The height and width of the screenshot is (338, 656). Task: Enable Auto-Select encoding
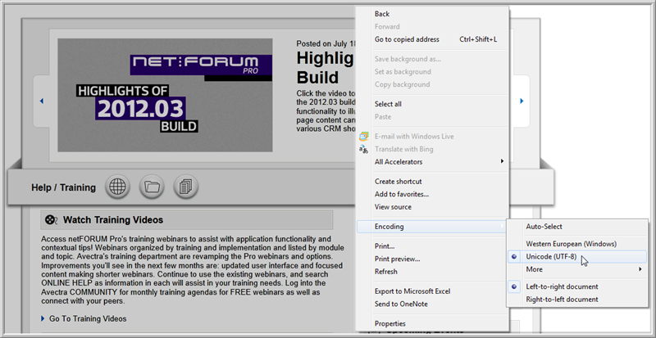click(x=577, y=227)
